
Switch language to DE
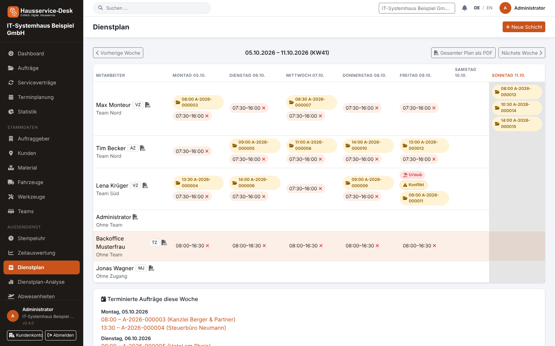(477, 8)
